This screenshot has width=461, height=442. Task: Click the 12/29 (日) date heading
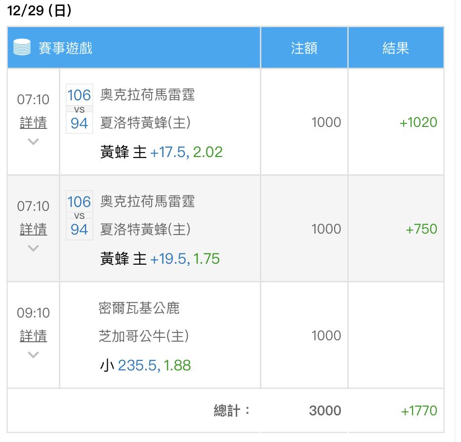(x=39, y=11)
